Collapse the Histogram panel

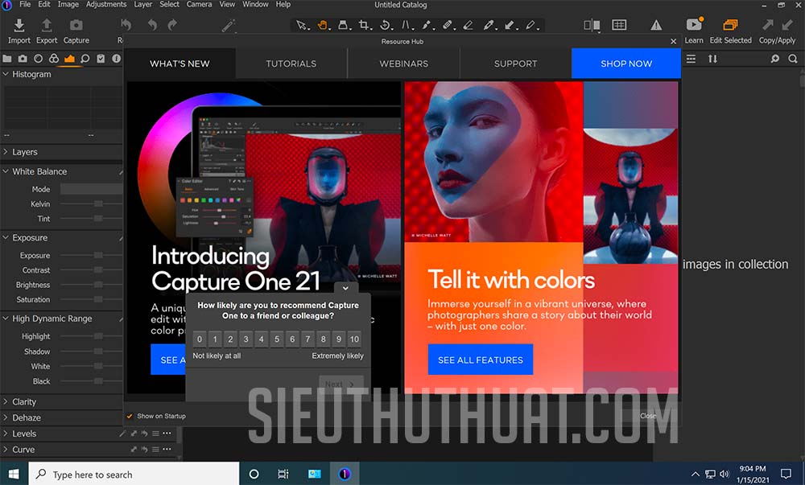(6, 74)
